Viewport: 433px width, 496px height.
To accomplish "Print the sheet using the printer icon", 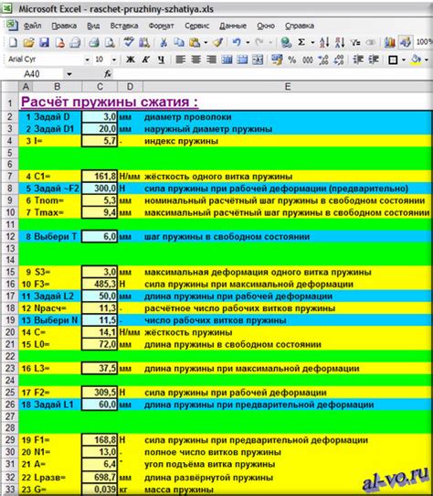I will click(94, 42).
